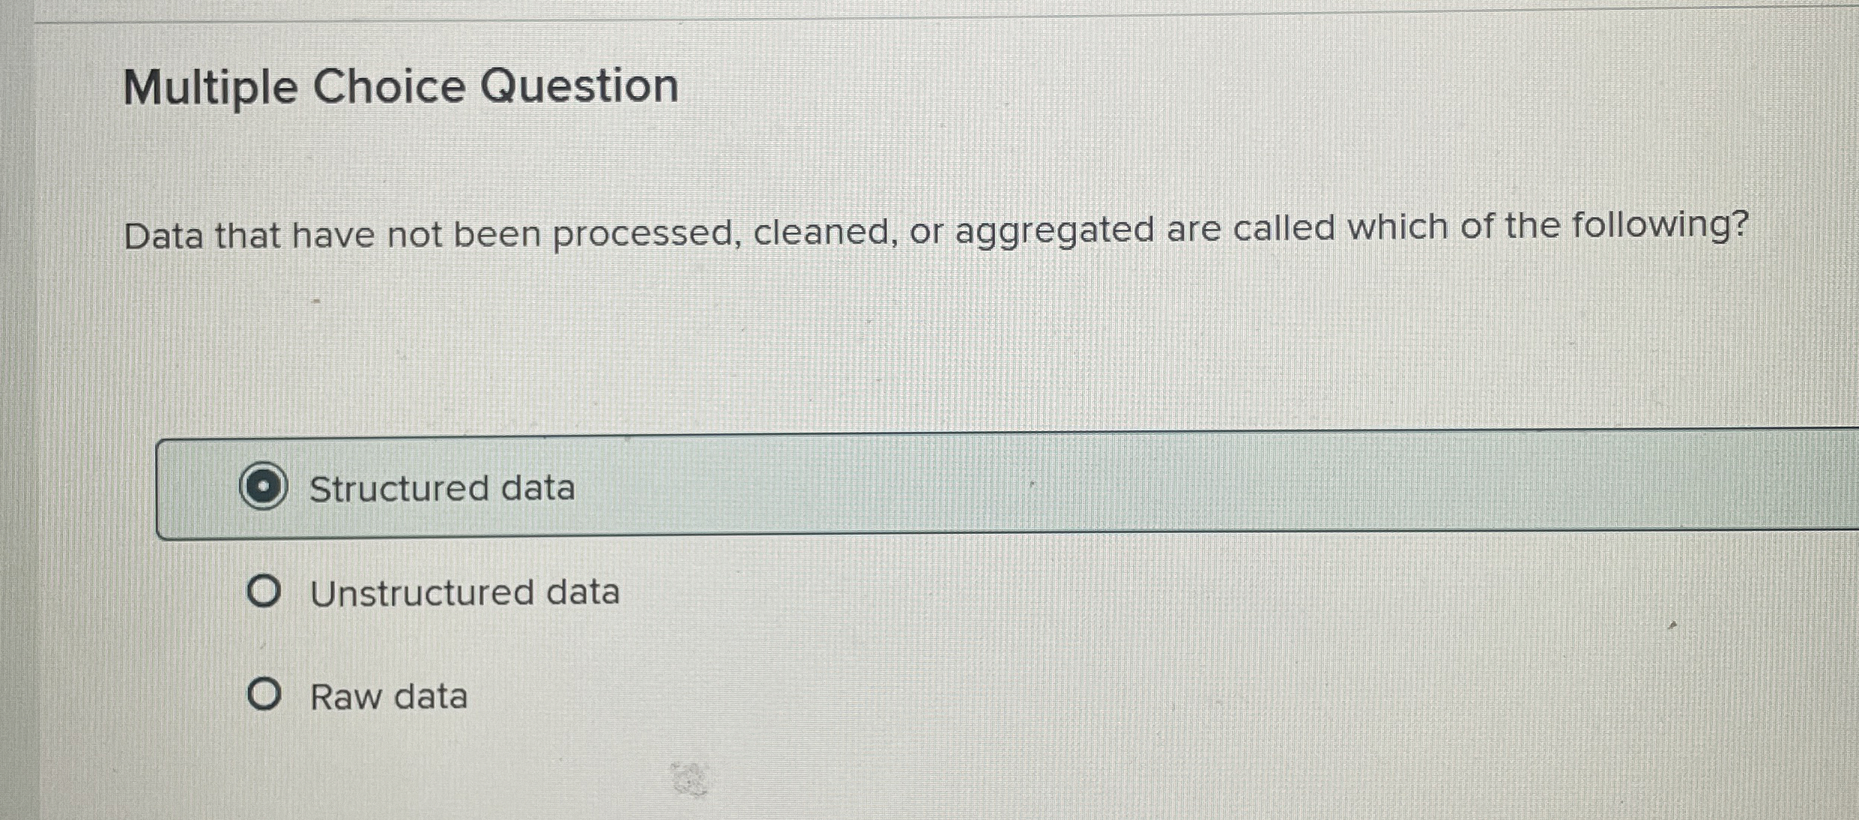1859x820 pixels.
Task: Click the blank area below the options
Action: [902, 781]
